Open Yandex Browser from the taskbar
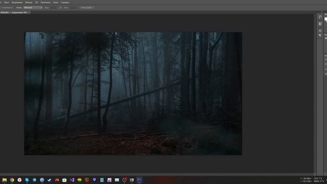 [x=19, y=180]
